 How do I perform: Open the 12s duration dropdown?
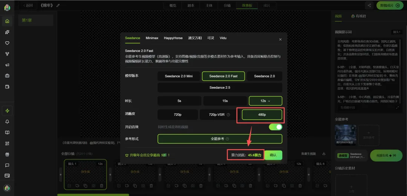pyautogui.click(x=266, y=101)
